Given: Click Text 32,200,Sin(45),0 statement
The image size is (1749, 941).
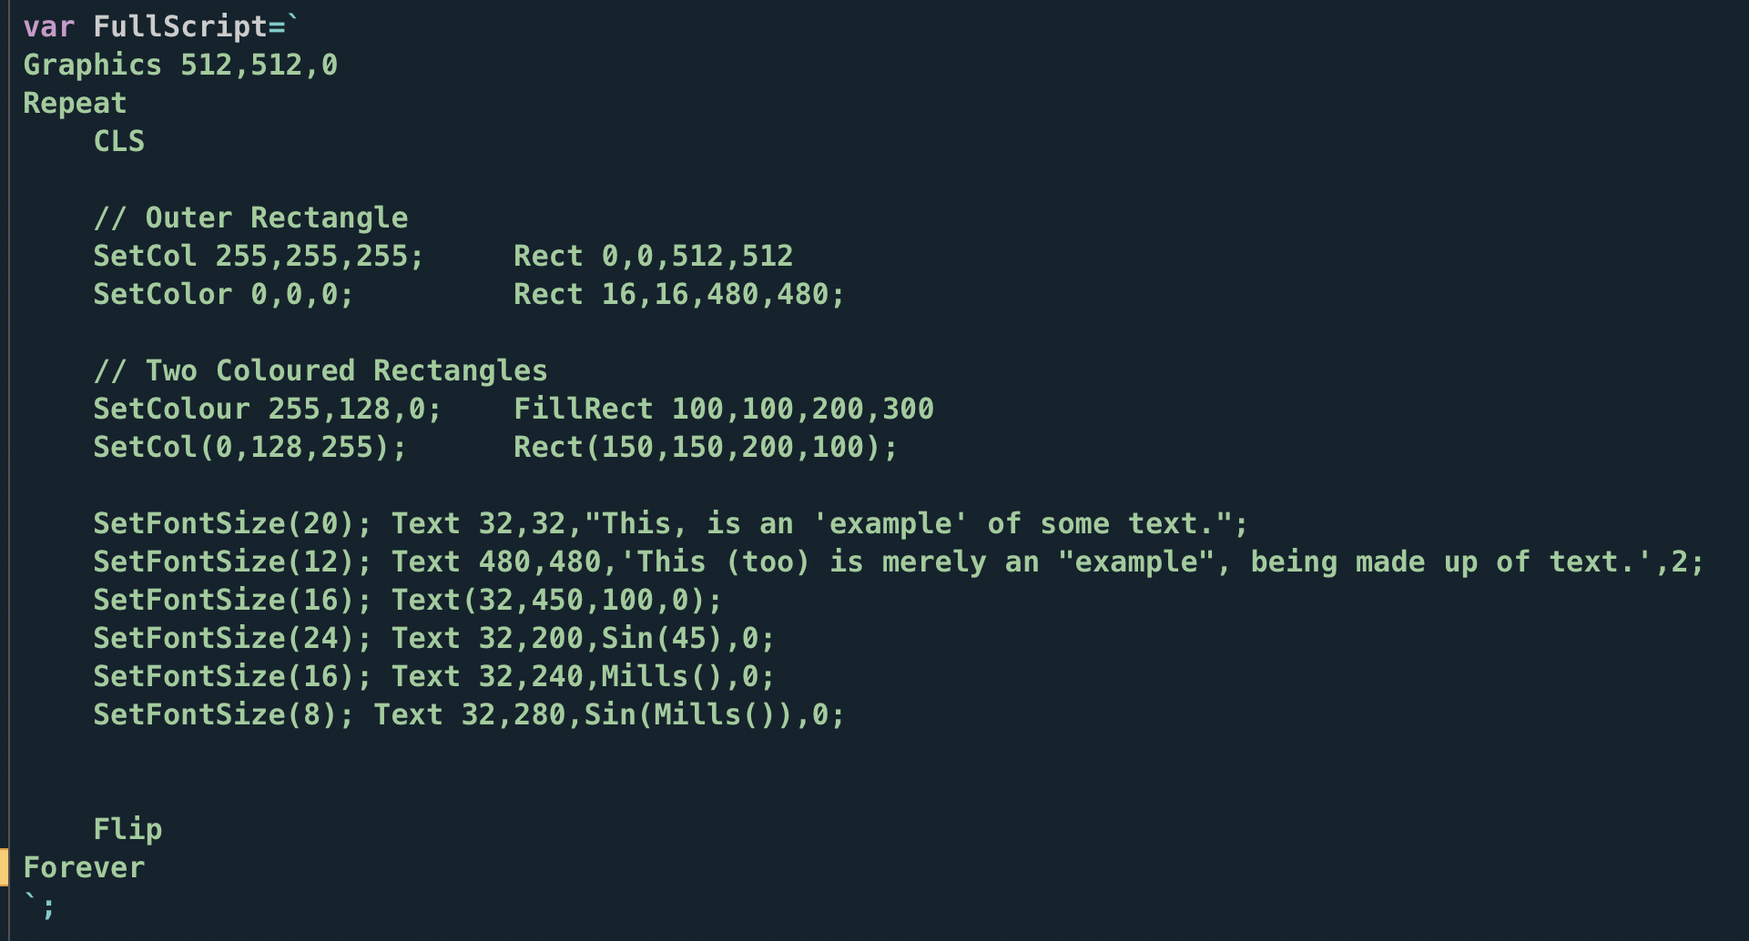Looking at the screenshot, I should [x=583, y=638].
